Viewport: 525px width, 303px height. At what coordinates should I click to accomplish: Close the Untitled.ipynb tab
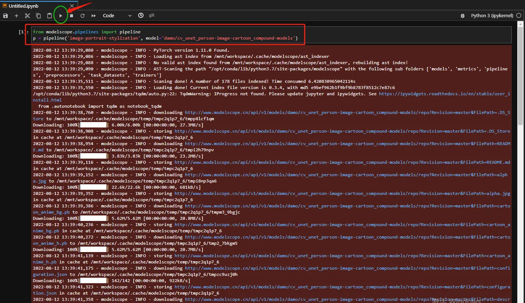coord(72,6)
